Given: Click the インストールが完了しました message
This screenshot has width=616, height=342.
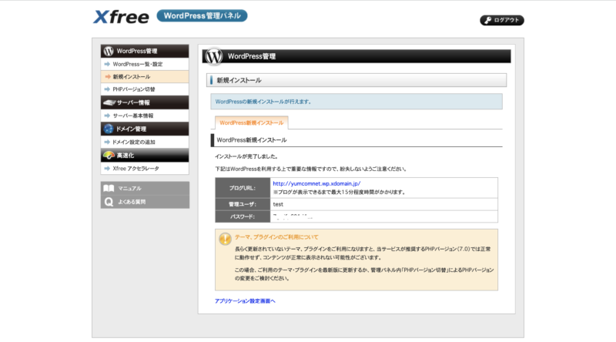Looking at the screenshot, I should 246,156.
